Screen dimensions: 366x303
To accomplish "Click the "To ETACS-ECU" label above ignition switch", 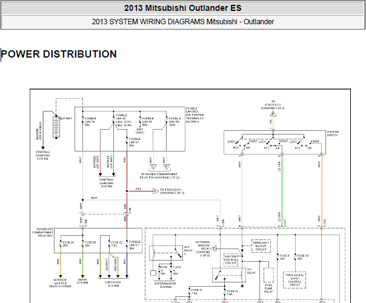I will pyautogui.click(x=273, y=105).
